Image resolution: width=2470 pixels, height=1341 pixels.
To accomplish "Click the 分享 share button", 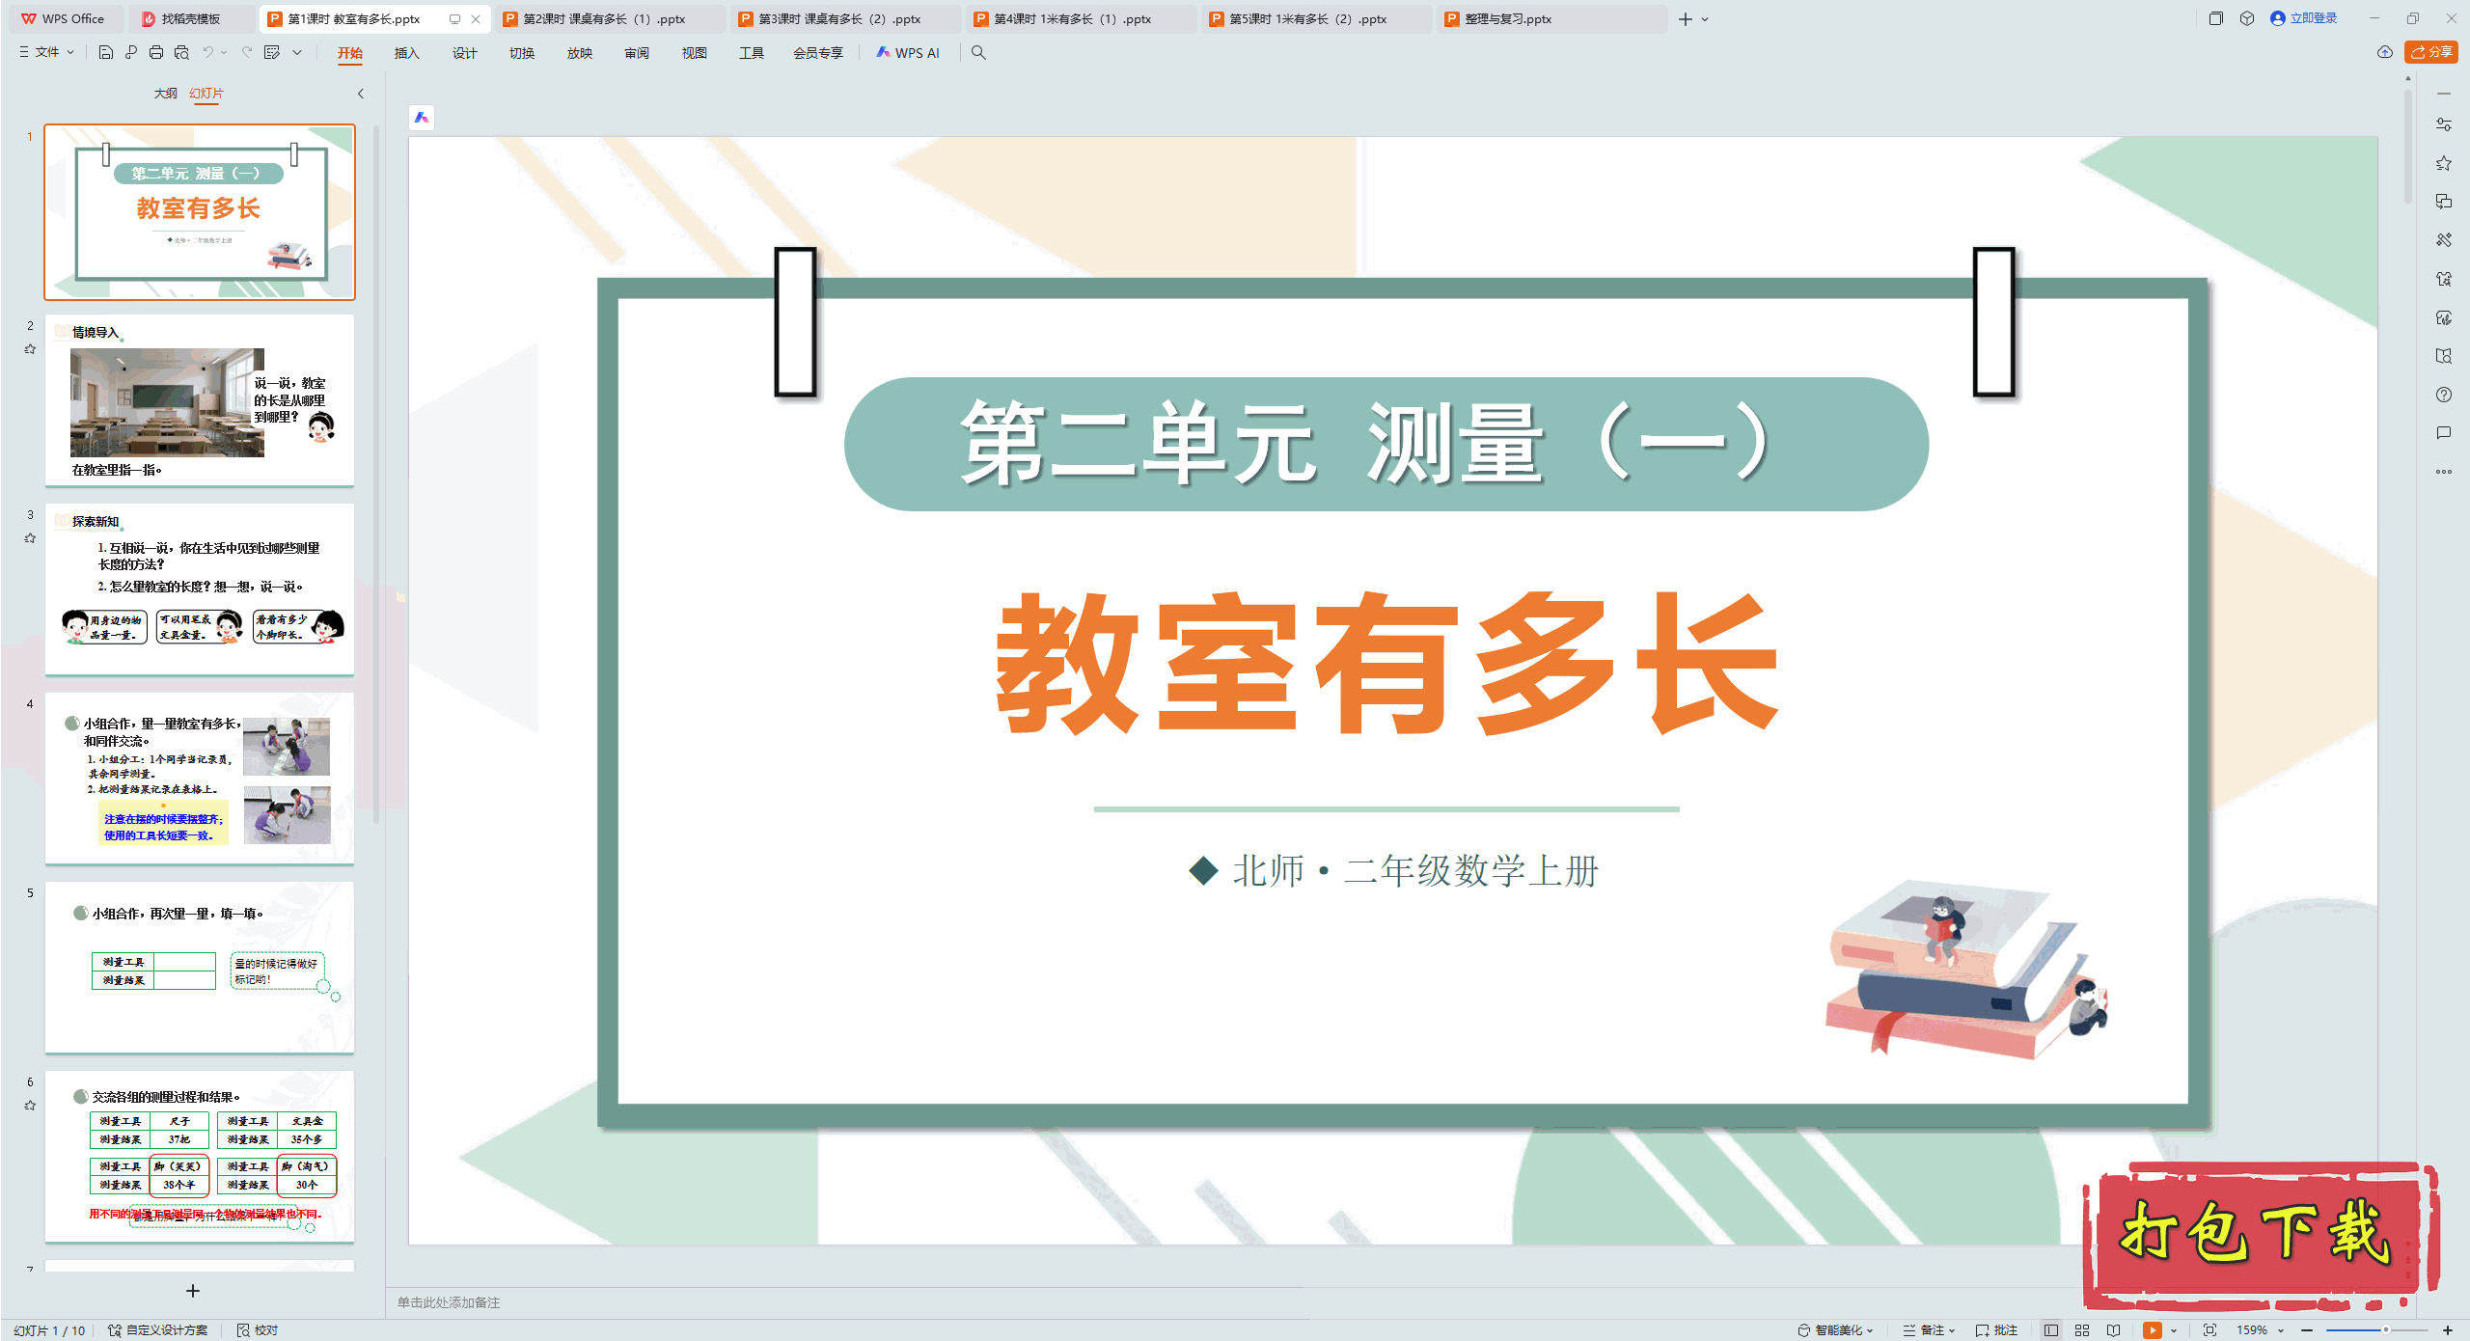I will click(x=2430, y=52).
